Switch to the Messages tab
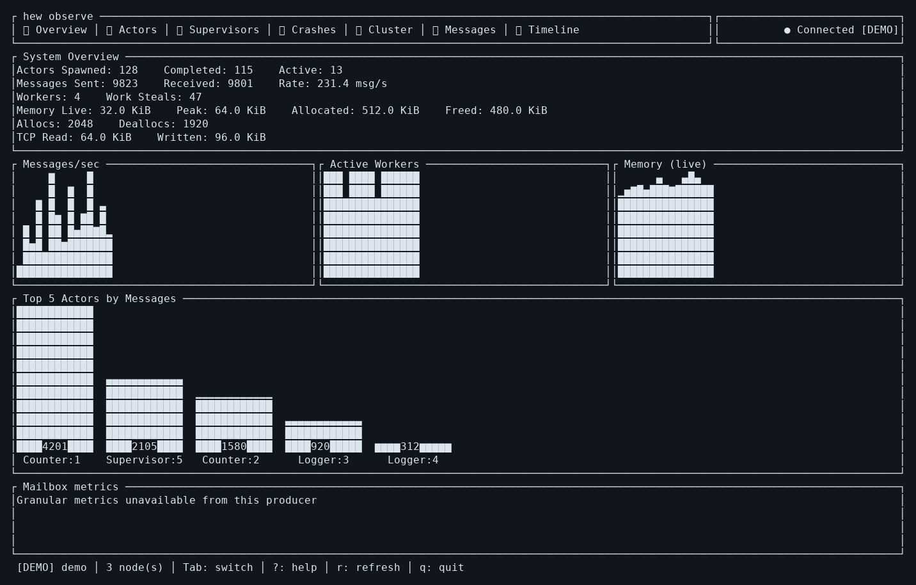Screen dimensions: 916x585 click(464, 30)
